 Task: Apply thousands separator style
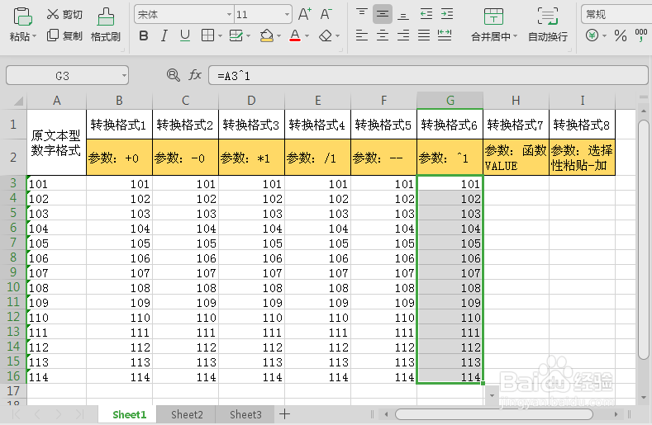tap(640, 35)
